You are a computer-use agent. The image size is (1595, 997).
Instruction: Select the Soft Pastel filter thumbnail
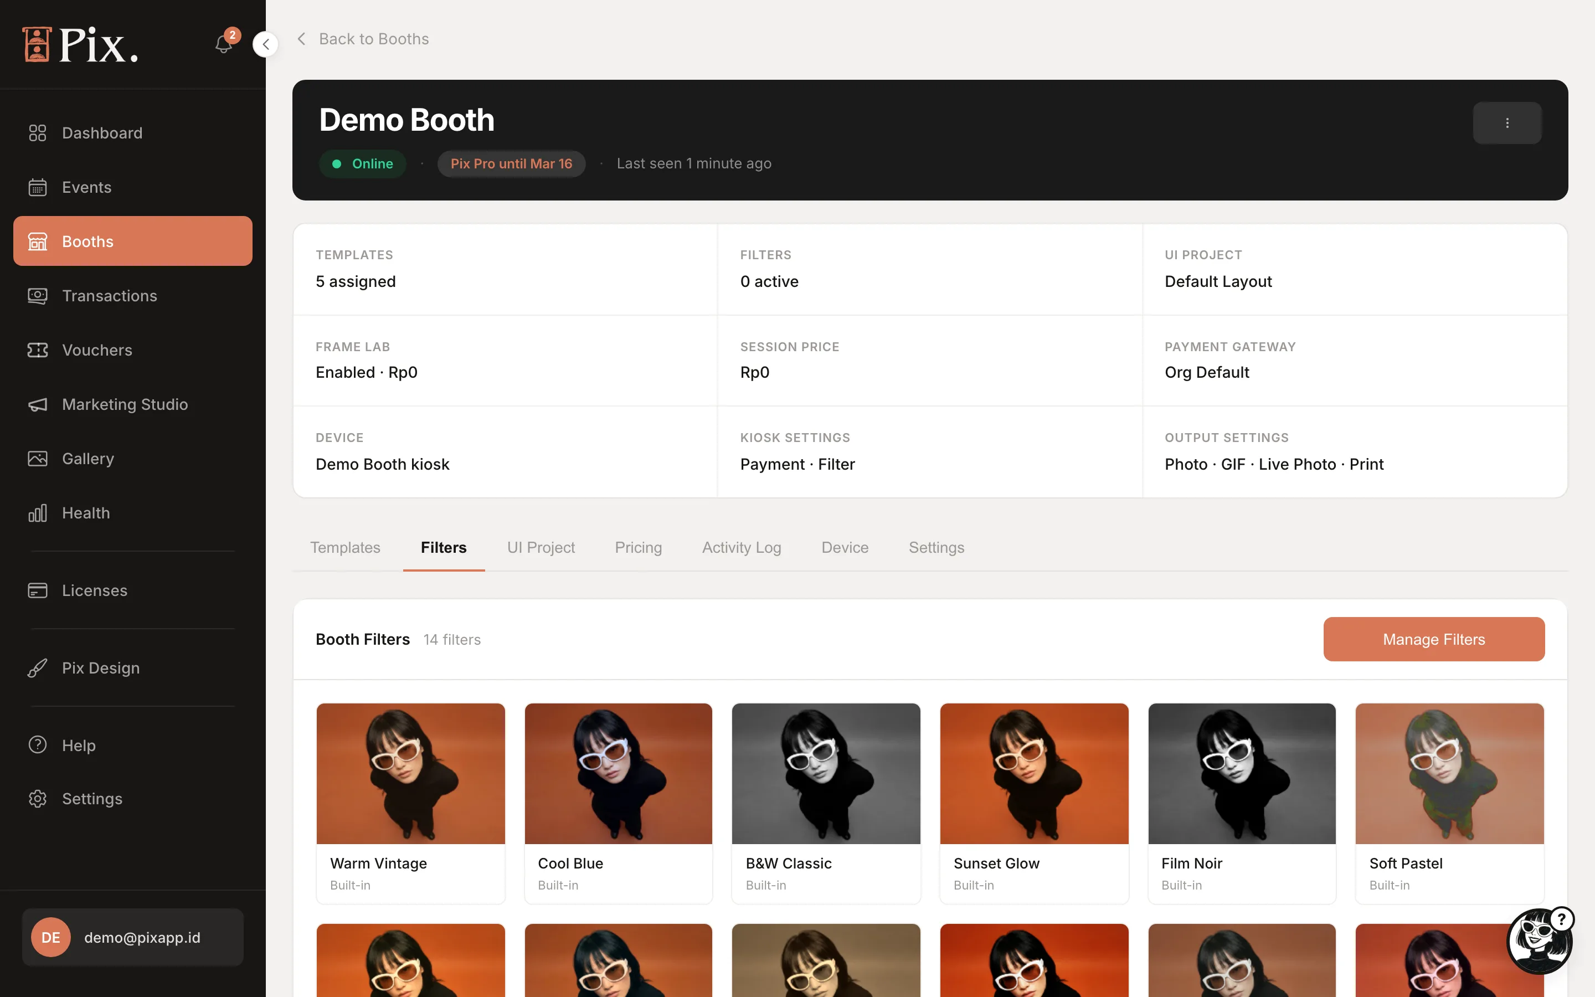[x=1449, y=773]
